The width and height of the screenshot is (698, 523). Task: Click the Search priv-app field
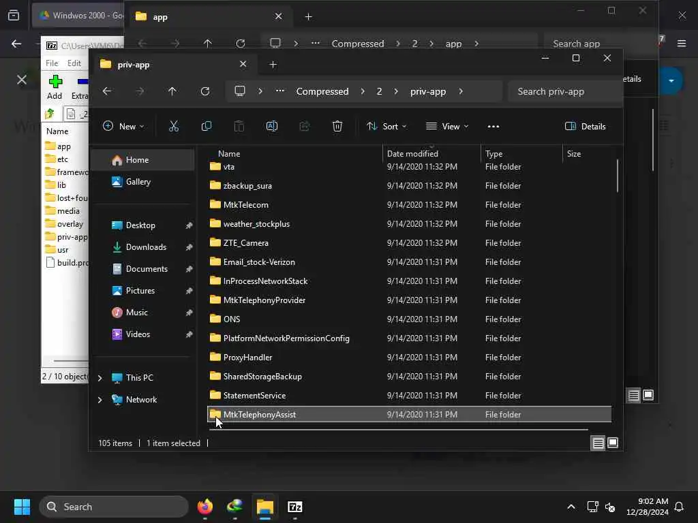(564, 91)
